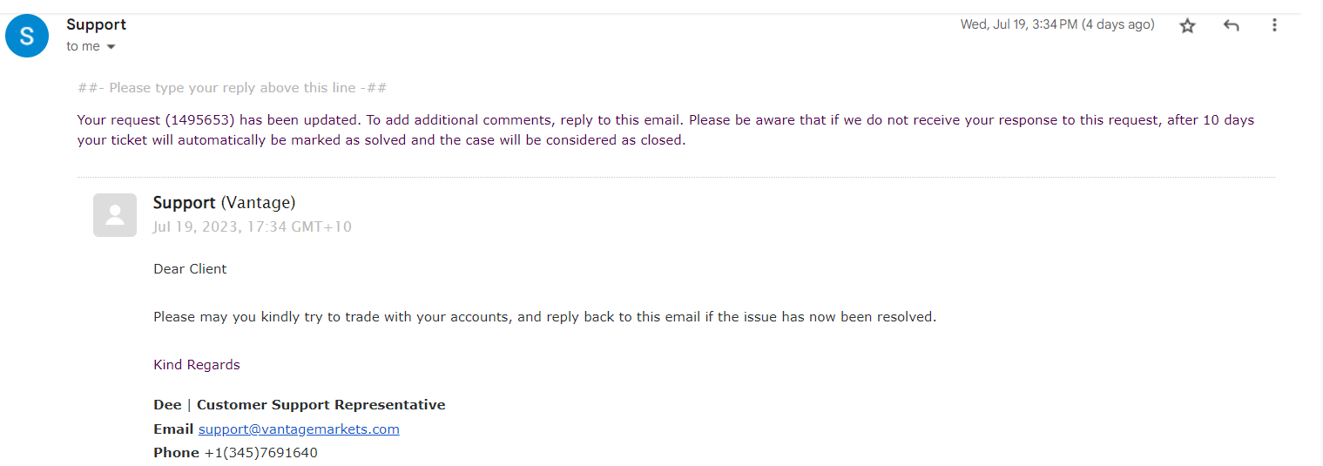The width and height of the screenshot is (1323, 466).
Task: Click the phone number +1(345)7691640
Action: [260, 452]
